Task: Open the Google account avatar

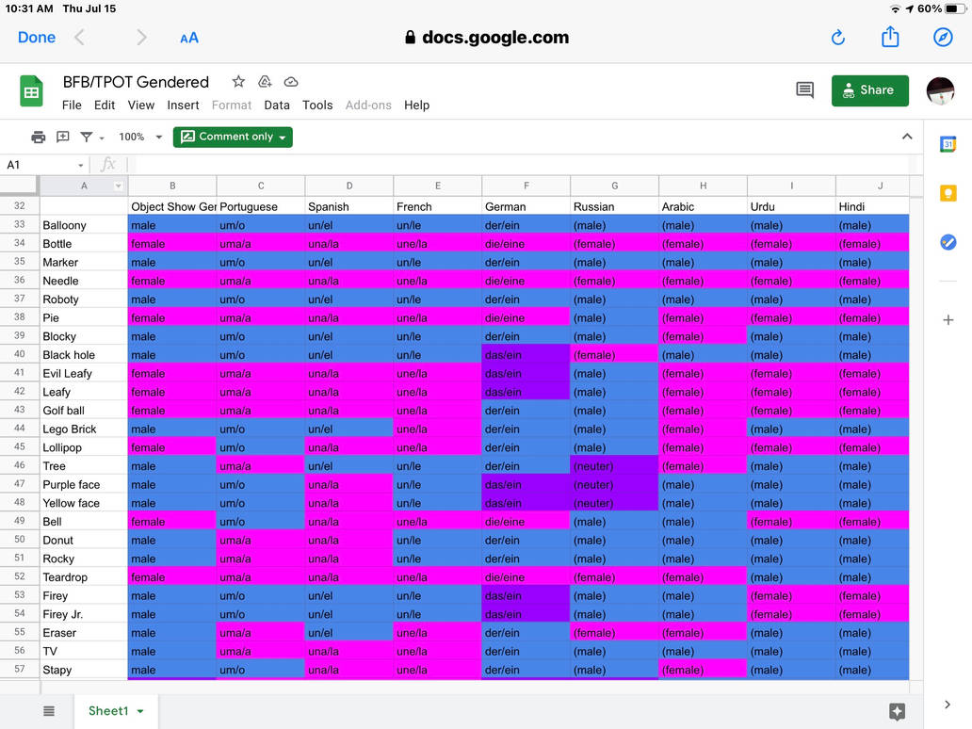Action: (x=940, y=90)
